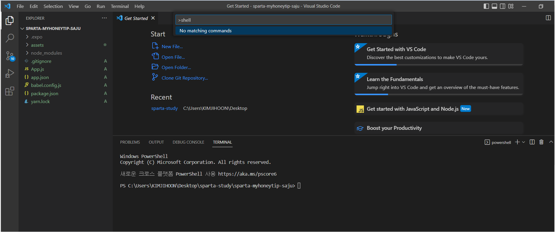
Task: Switch to the PROBLEMS panel tab
Action: (x=130, y=142)
